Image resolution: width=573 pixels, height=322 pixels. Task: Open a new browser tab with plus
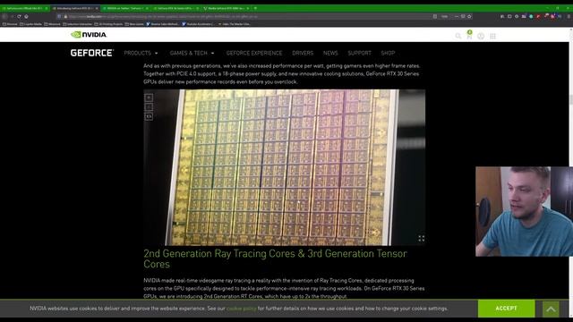click(x=255, y=8)
